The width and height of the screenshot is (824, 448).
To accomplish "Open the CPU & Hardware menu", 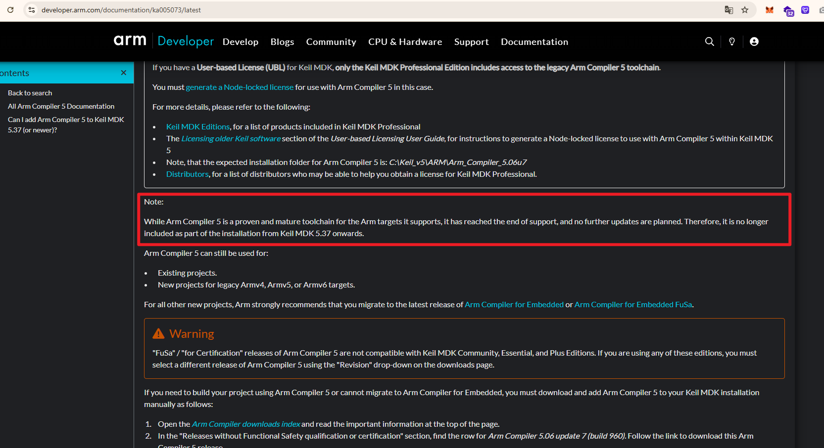I will click(x=405, y=42).
